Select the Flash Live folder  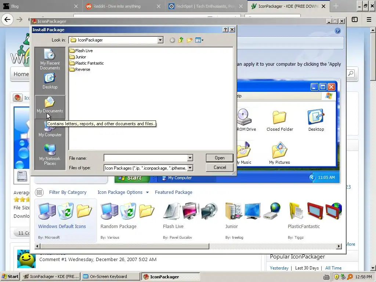(81, 51)
